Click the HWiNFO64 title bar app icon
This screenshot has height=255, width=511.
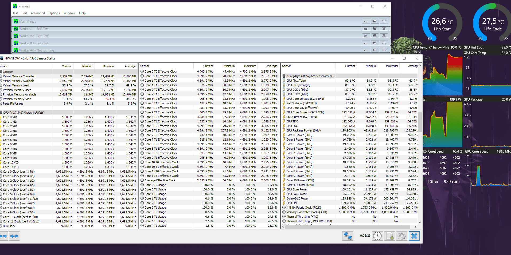click(1, 58)
